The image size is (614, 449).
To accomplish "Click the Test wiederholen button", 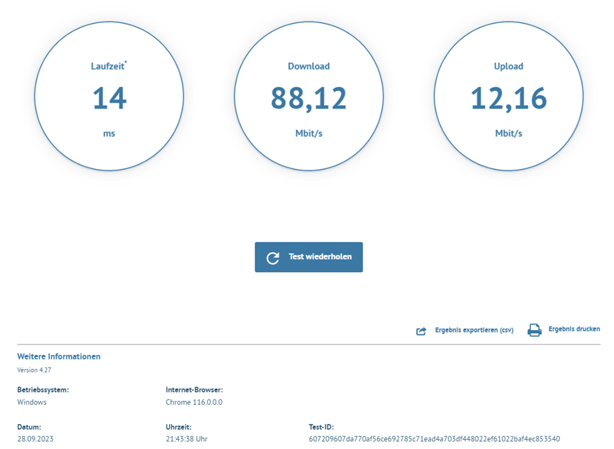I will tap(309, 257).
